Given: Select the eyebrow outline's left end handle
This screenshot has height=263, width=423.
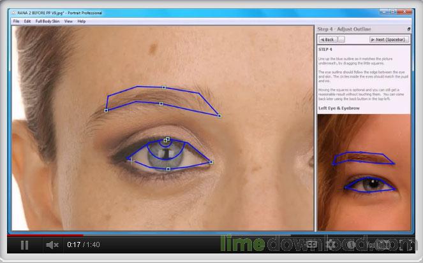Looking at the screenshot, I should tap(106, 110).
